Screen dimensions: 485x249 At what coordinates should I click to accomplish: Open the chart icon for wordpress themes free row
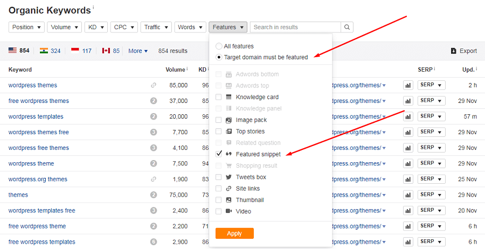(x=408, y=133)
